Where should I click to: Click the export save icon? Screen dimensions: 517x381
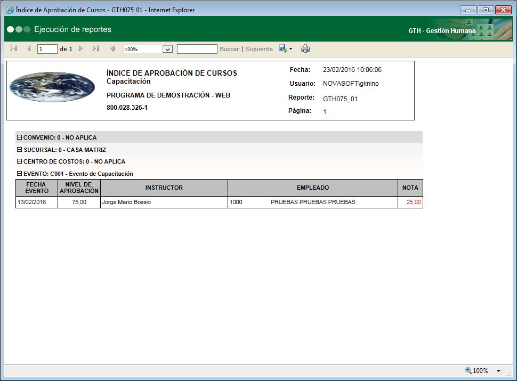click(282, 48)
